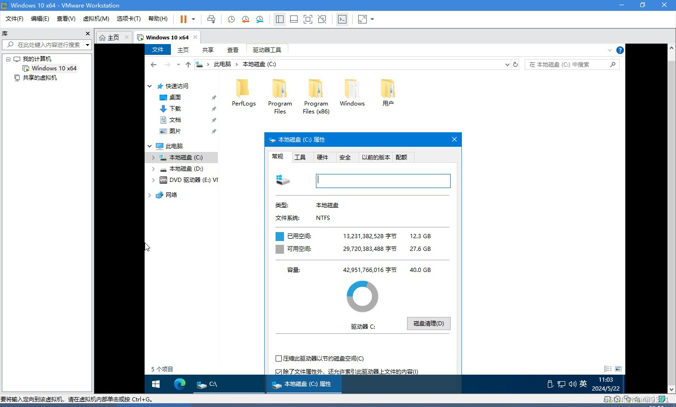Screen dimensions: 676x407
Task: Click 此电脑 in the address bar path
Action: click(223, 64)
